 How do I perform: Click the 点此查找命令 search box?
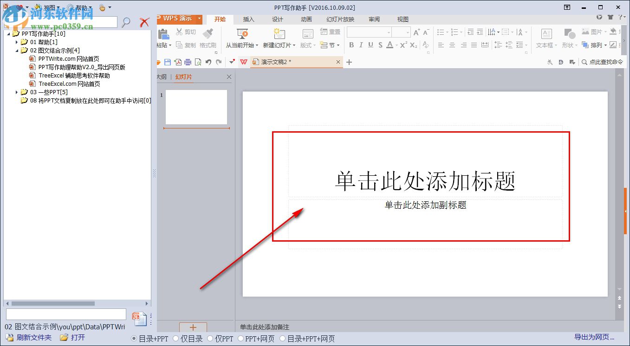click(602, 62)
